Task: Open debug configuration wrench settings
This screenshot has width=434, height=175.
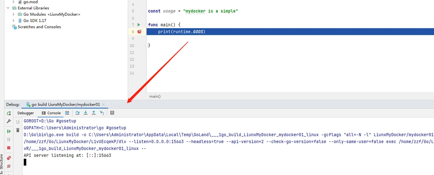Action: pos(9,121)
